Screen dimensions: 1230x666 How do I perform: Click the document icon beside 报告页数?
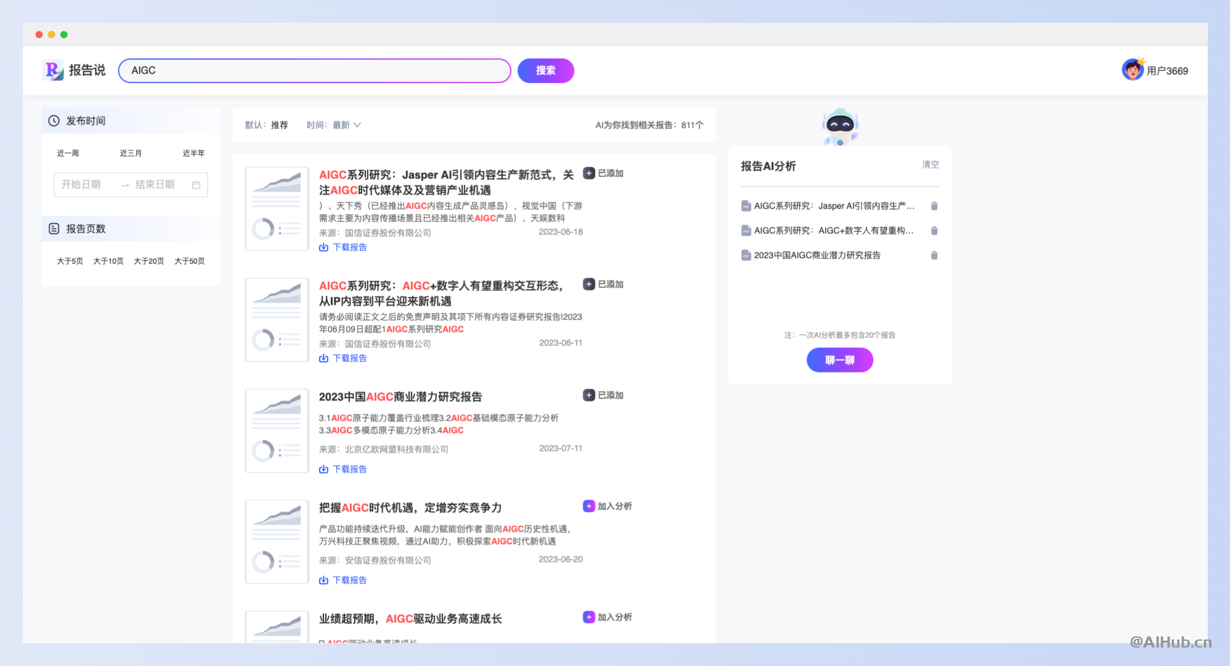54,229
